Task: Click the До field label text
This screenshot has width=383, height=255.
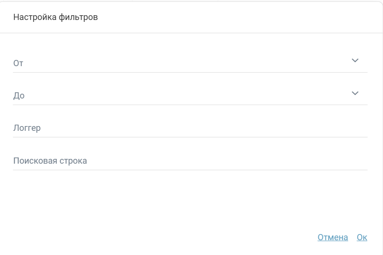Action: (x=19, y=96)
